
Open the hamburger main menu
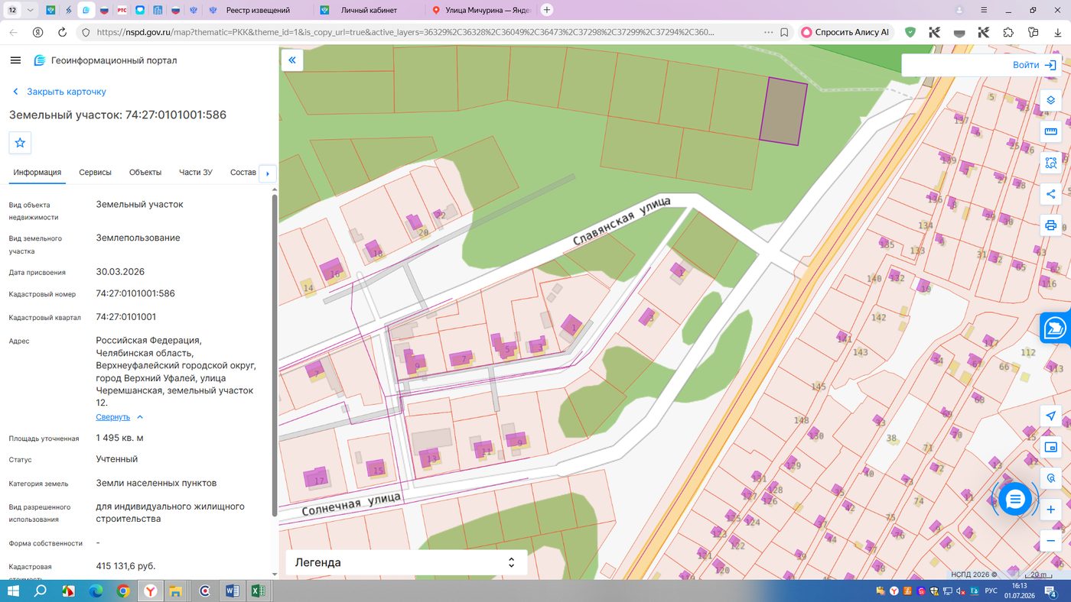[x=15, y=60]
